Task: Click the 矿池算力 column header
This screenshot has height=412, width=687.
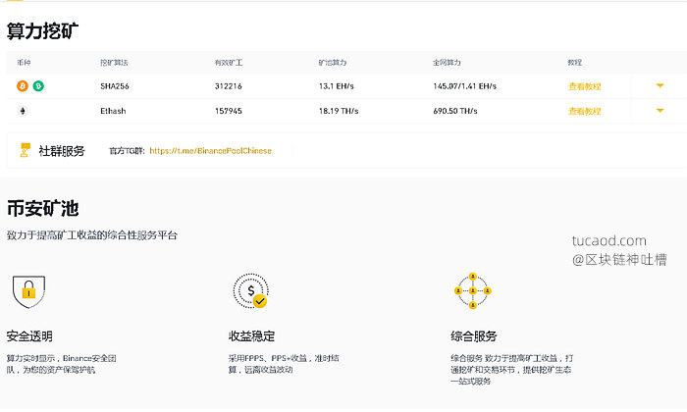Action: [x=332, y=63]
